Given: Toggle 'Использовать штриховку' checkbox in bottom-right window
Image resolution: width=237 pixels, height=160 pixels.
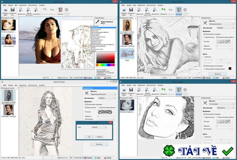Looking at the screenshot, I should point(204,114).
